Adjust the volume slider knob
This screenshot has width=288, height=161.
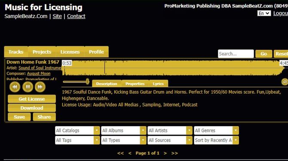(88, 82)
